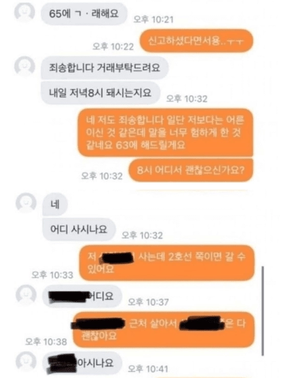Tap the avatar beside the redacted "어디요" message
This screenshot has width=295, height=378.
coord(26,295)
